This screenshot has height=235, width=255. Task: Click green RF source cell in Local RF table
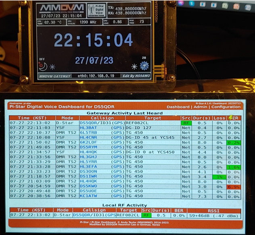coord(146,215)
